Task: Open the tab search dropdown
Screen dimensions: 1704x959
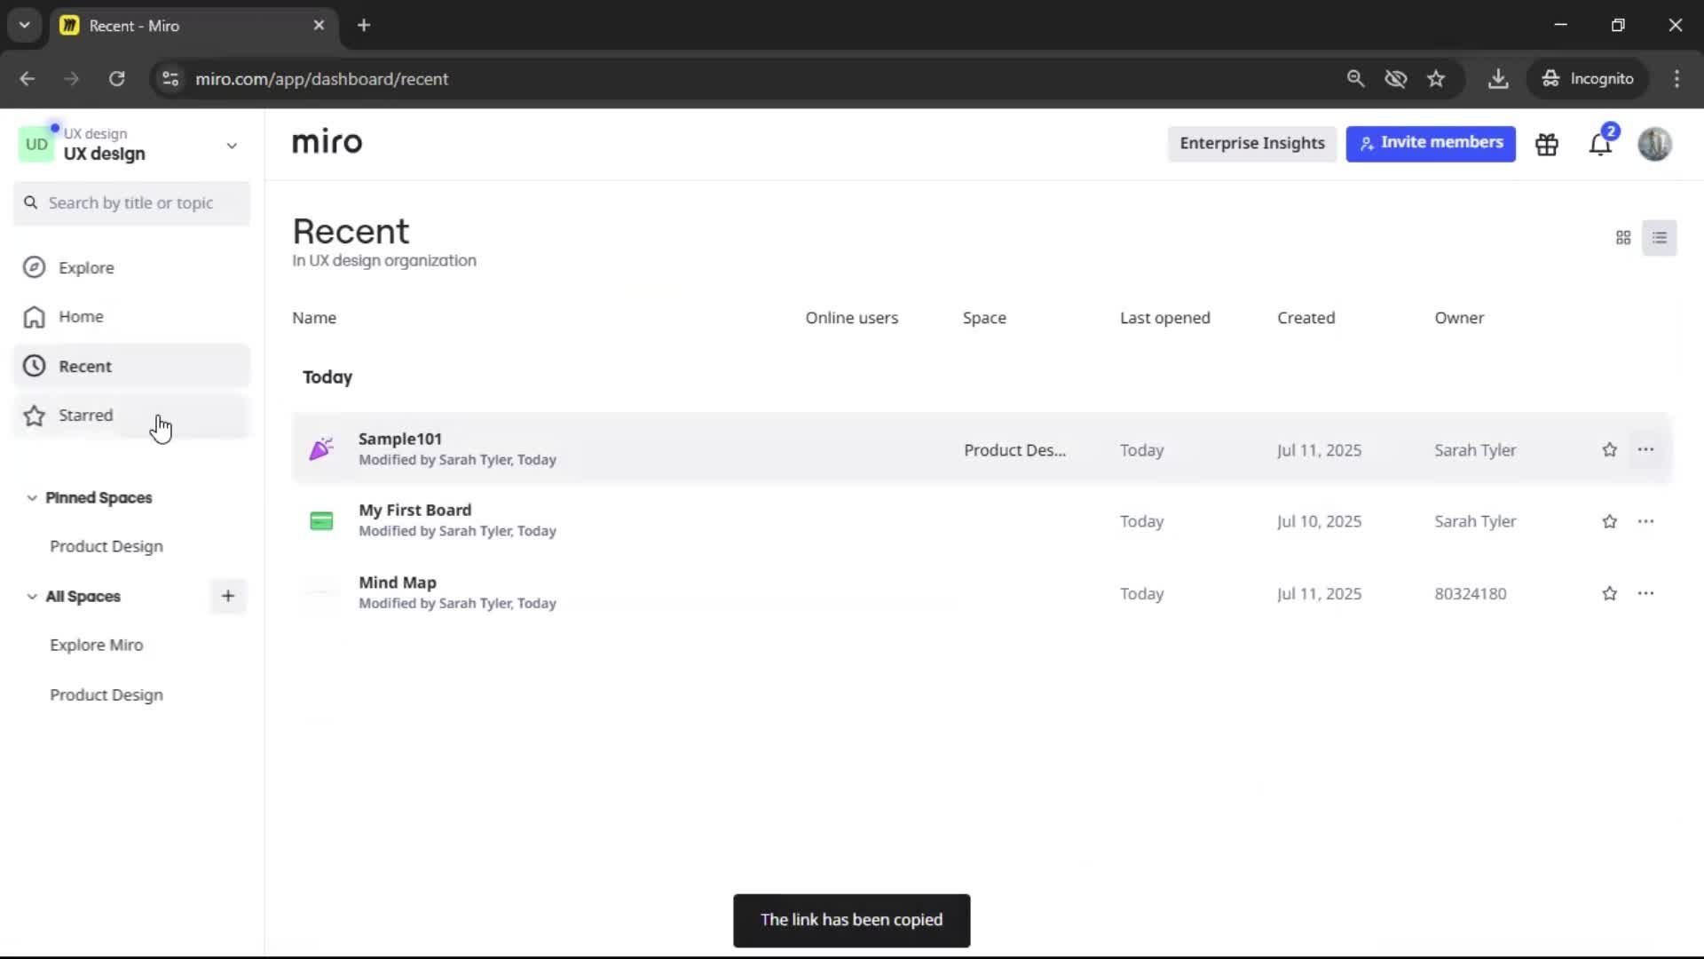Action: (x=25, y=26)
